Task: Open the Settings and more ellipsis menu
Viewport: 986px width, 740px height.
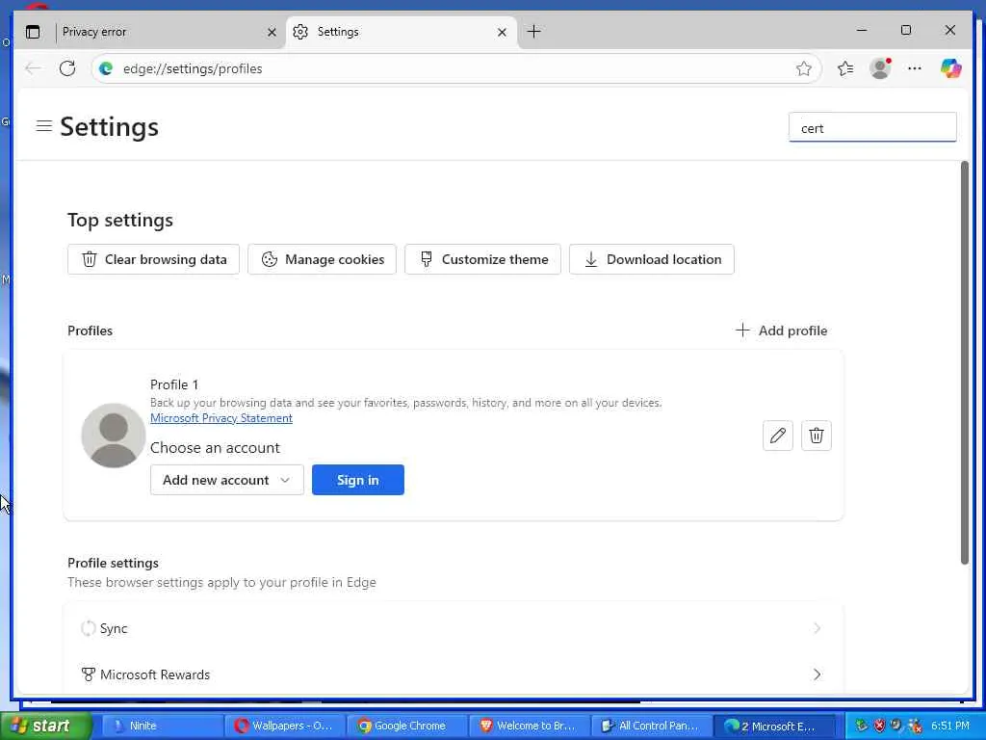Action: (915, 68)
